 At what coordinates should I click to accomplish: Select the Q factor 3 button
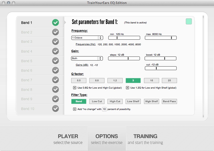[x=133, y=81]
